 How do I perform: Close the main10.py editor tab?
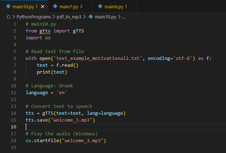43,6
